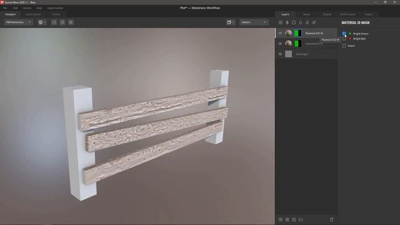Open the Edit menu
The width and height of the screenshot is (400, 225).
[x=15, y=8]
